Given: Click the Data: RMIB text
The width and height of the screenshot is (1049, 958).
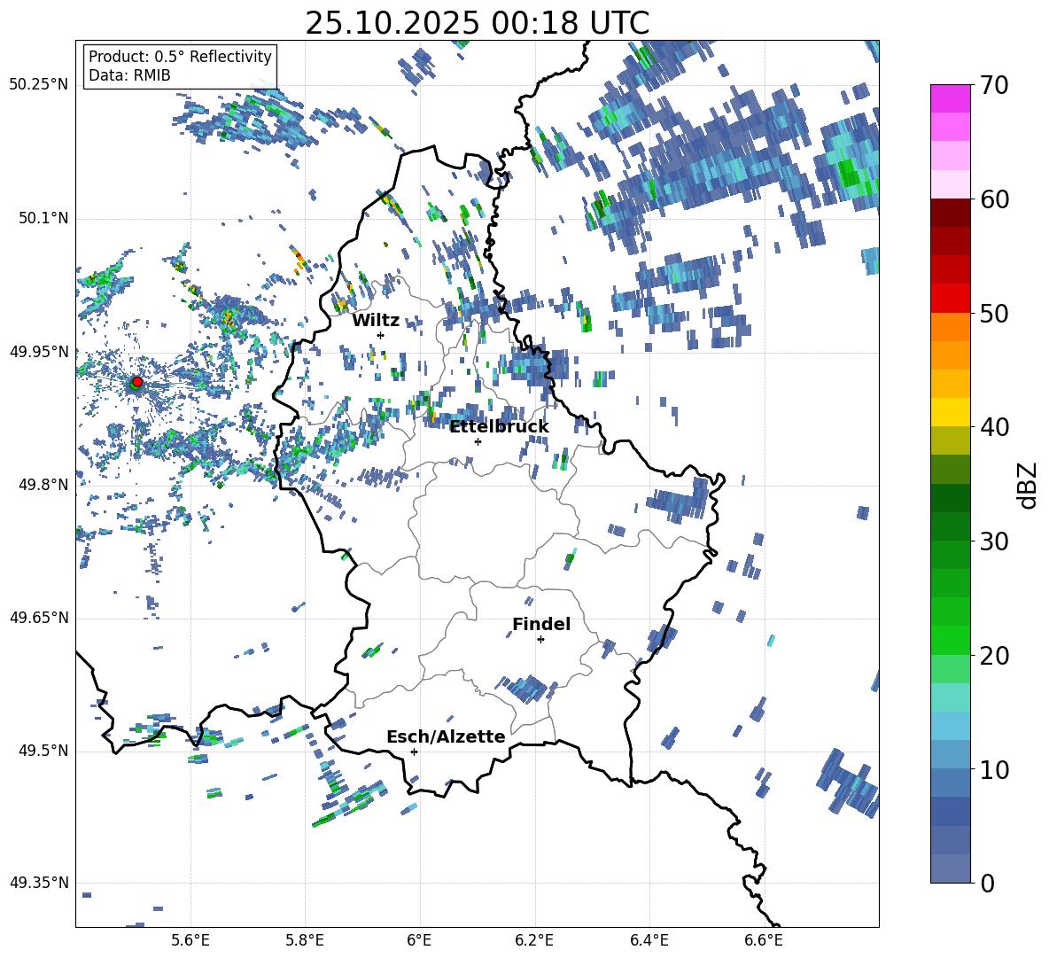Looking at the screenshot, I should pyautogui.click(x=129, y=75).
